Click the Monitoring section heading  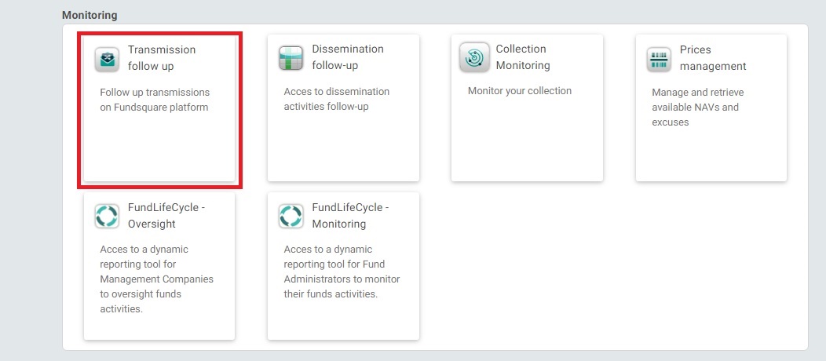tap(90, 15)
